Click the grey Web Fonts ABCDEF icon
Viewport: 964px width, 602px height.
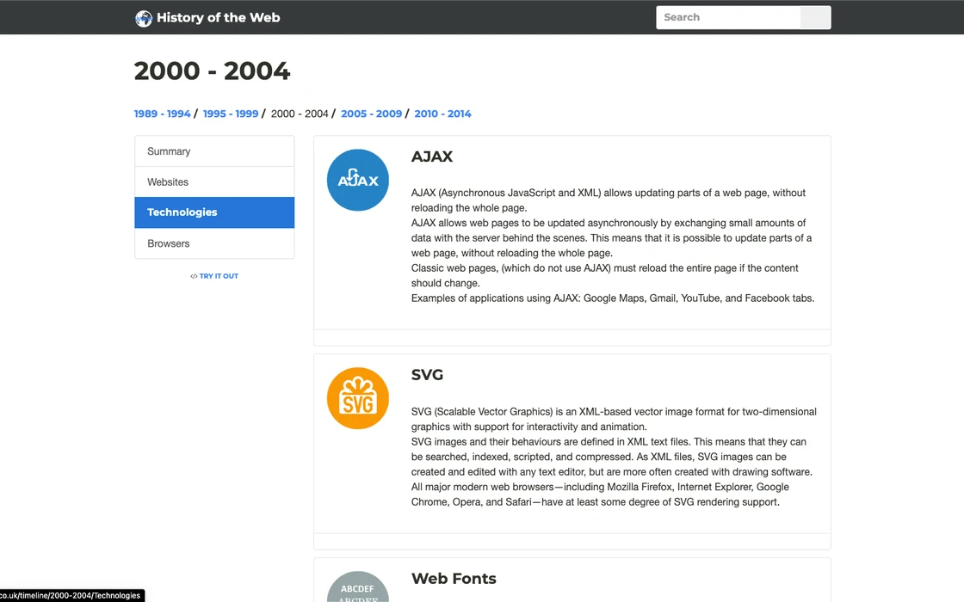tap(358, 587)
